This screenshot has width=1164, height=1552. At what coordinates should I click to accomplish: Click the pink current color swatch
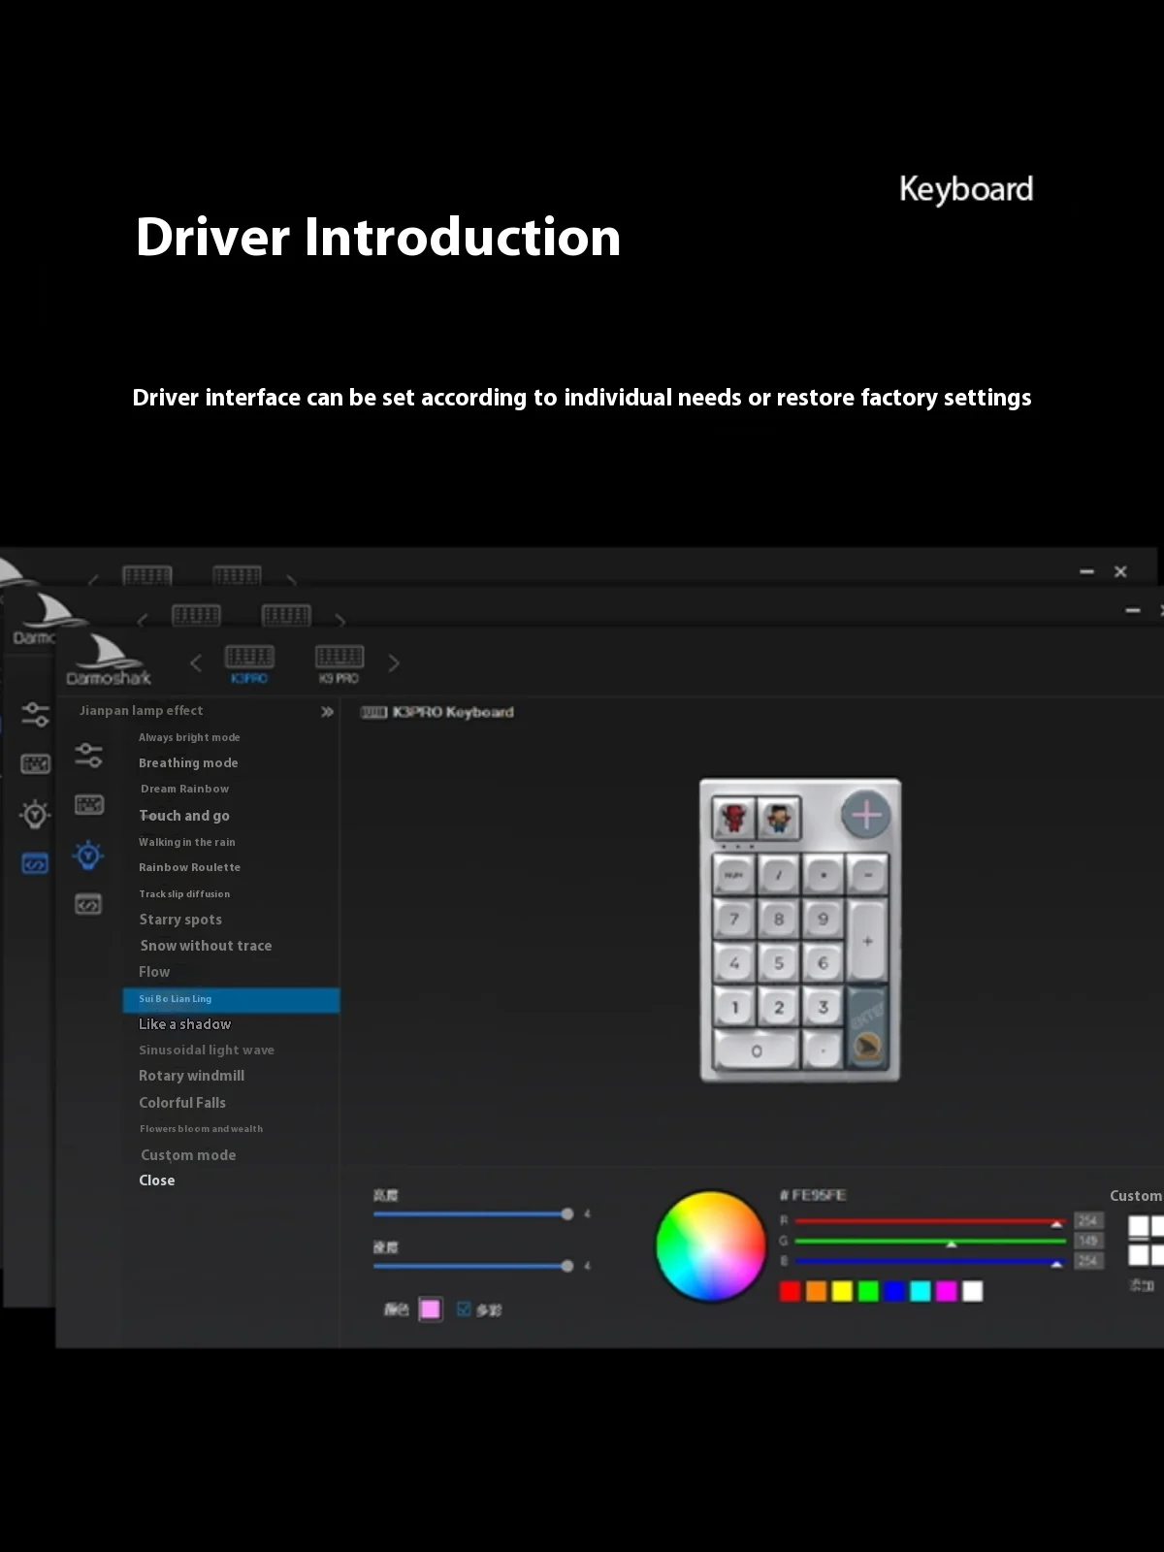click(430, 1309)
